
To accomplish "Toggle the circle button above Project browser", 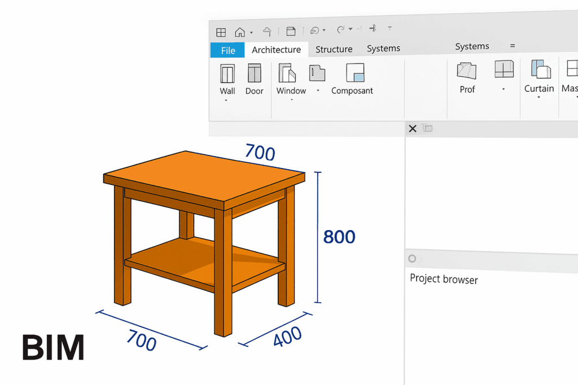I will (412, 258).
